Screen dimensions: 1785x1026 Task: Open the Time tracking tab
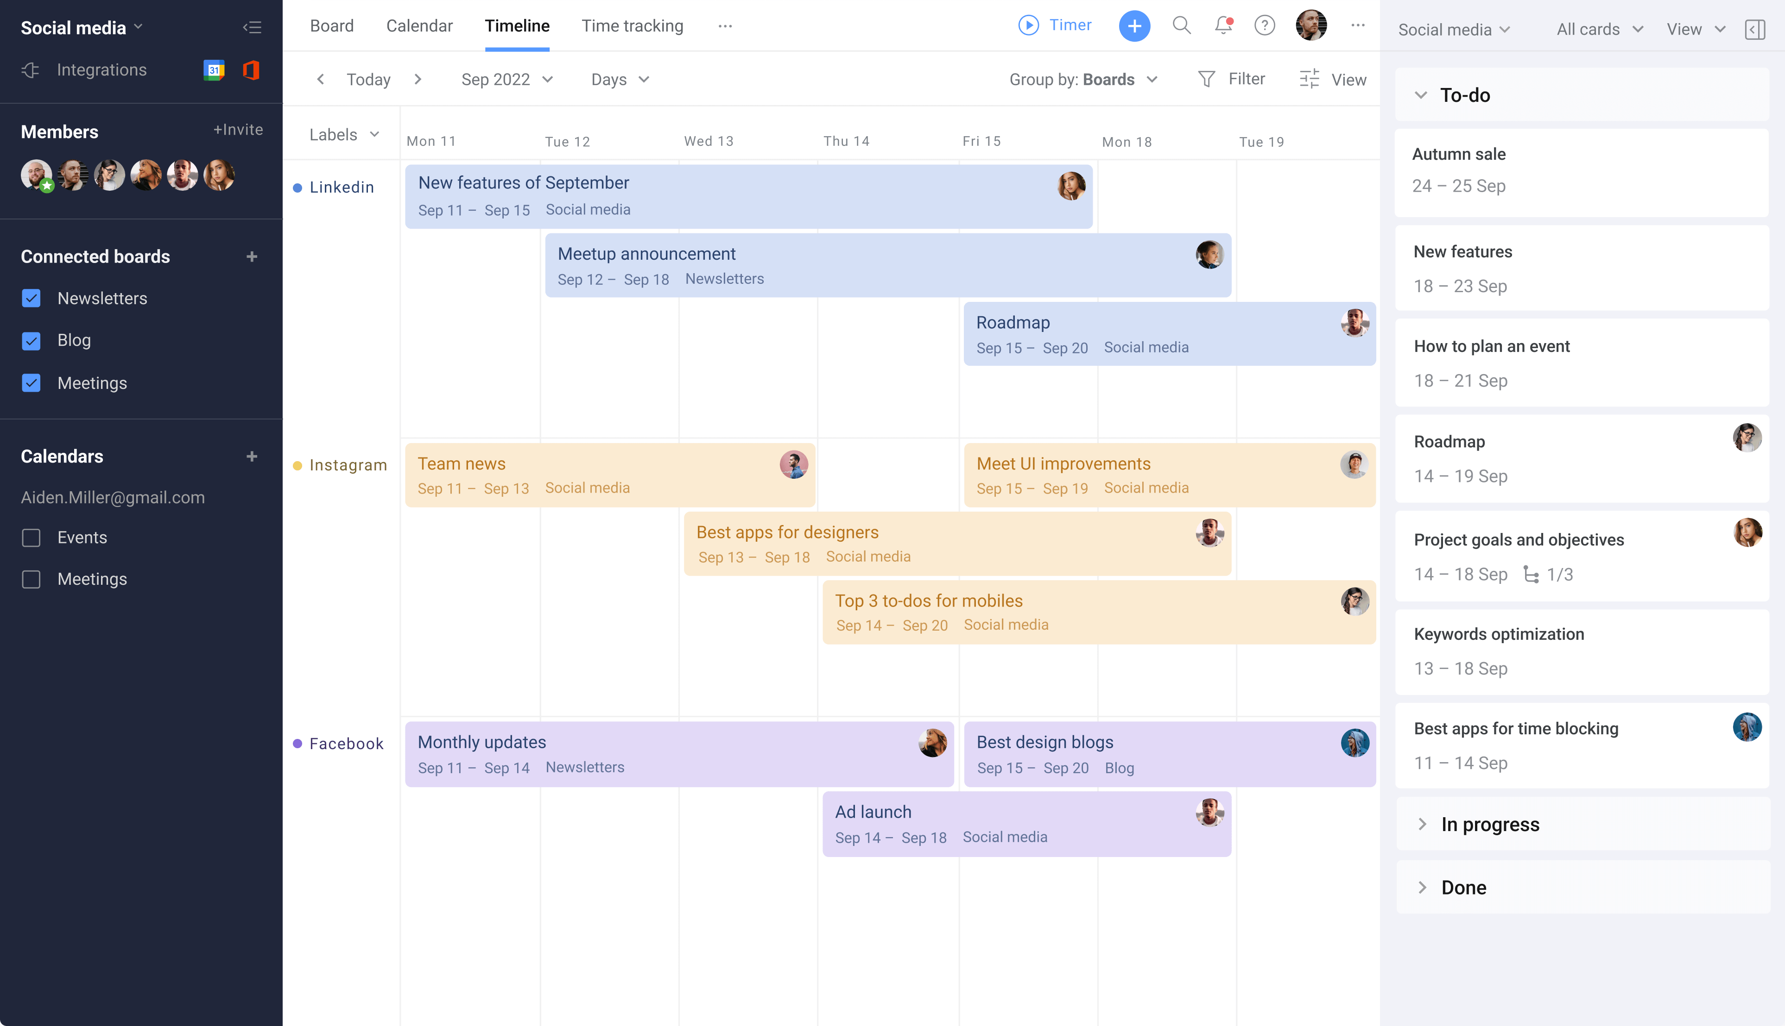(632, 25)
